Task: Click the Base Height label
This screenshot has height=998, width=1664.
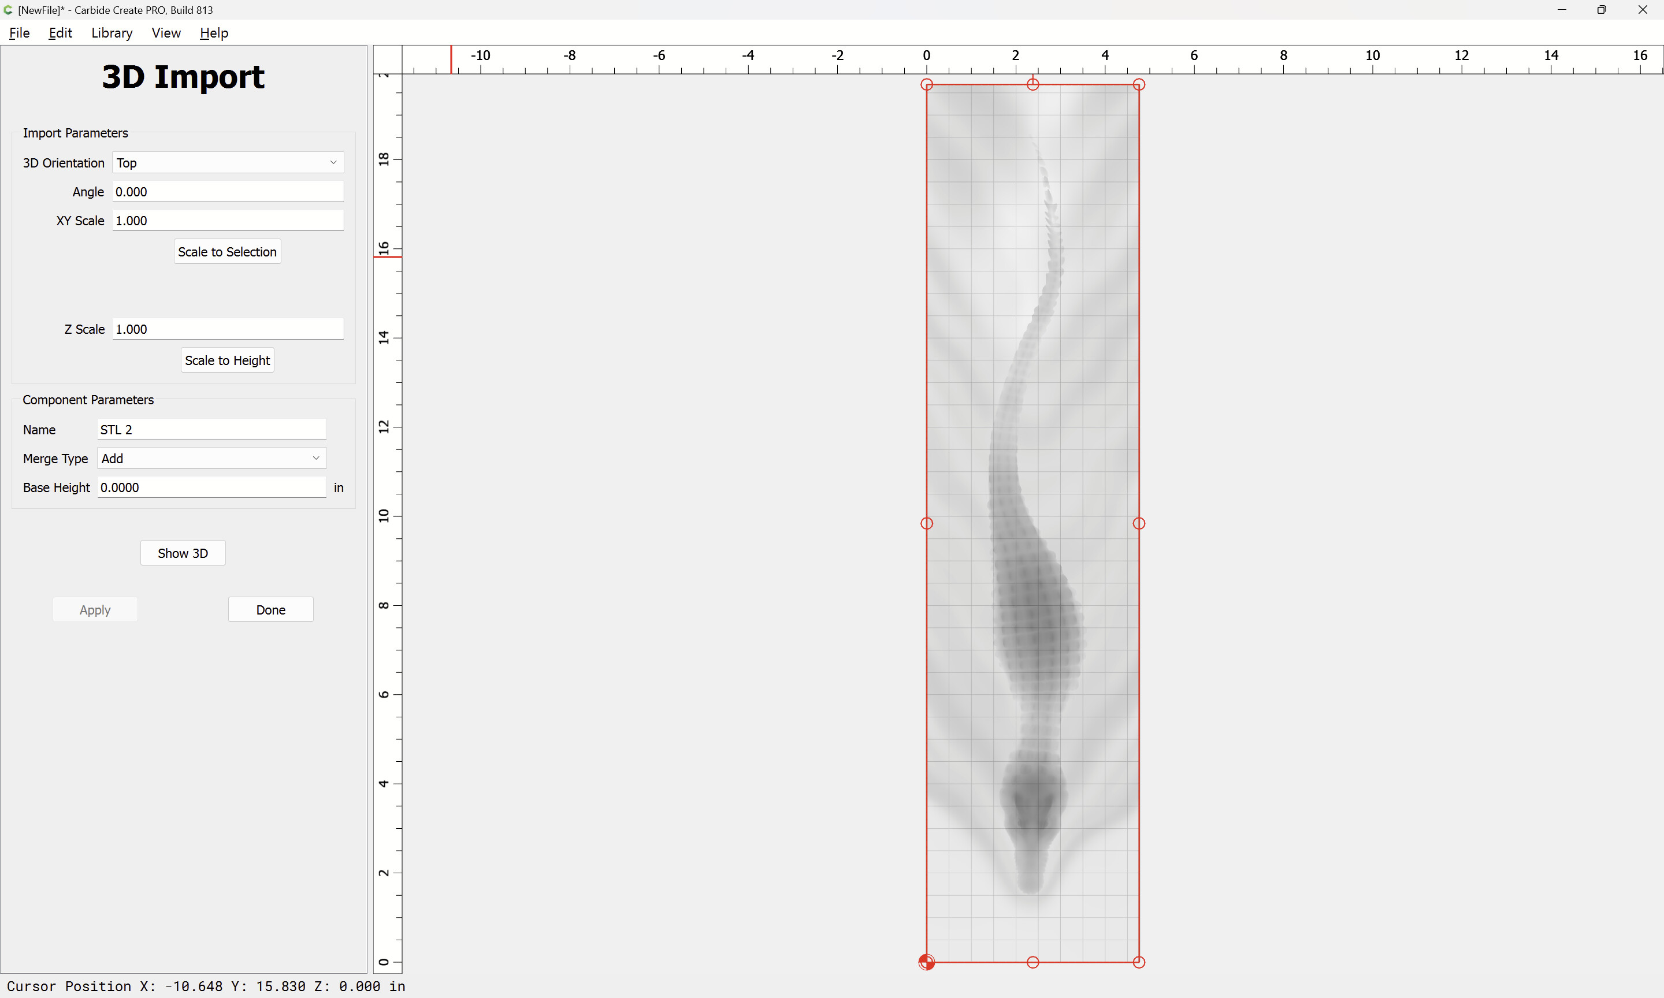Action: [57, 487]
